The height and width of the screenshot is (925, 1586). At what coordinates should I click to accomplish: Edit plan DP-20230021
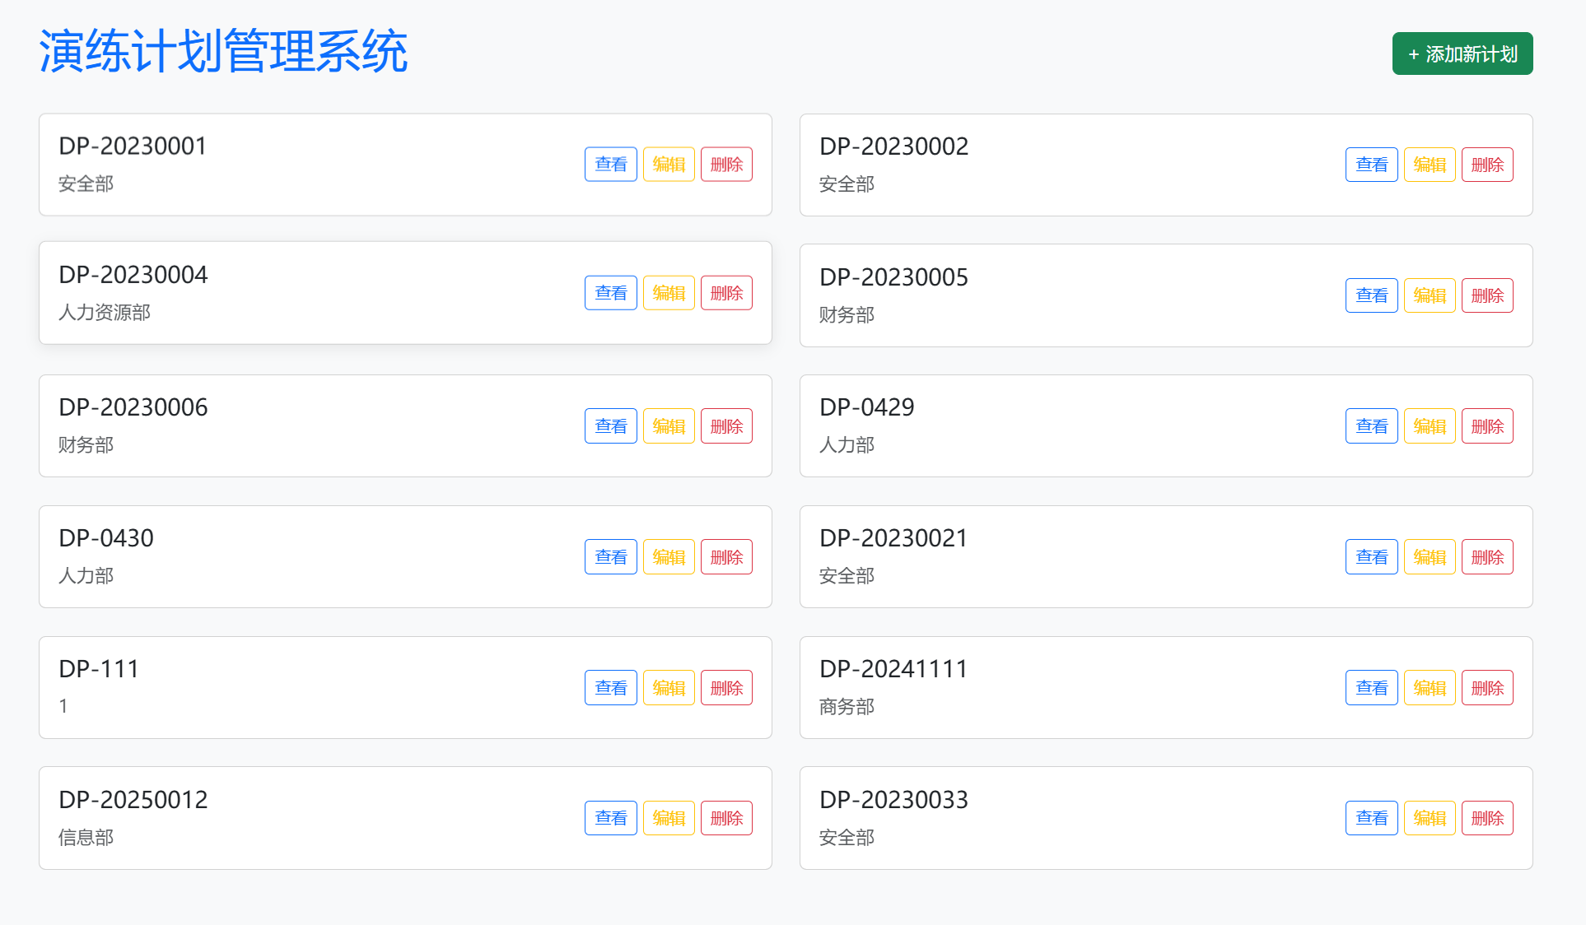(x=1429, y=557)
